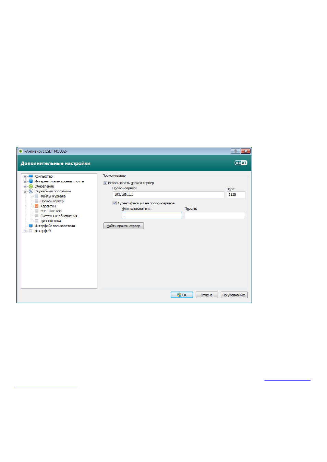Select Прокси-сервер in the settings tree
327x462 pixels.
[x=52, y=201]
